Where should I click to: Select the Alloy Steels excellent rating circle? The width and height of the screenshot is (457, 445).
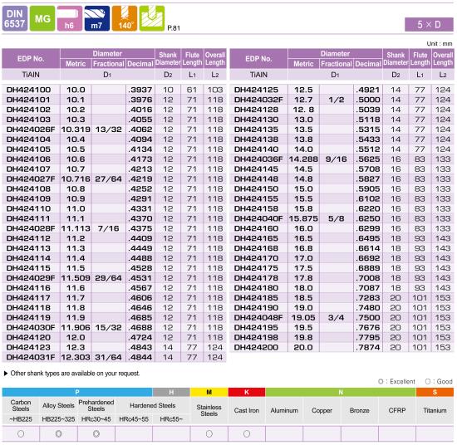tap(59, 433)
